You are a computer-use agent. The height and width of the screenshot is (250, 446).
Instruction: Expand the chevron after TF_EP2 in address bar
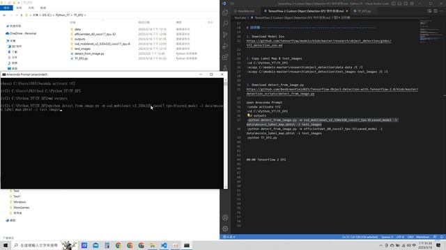coord(85,15)
